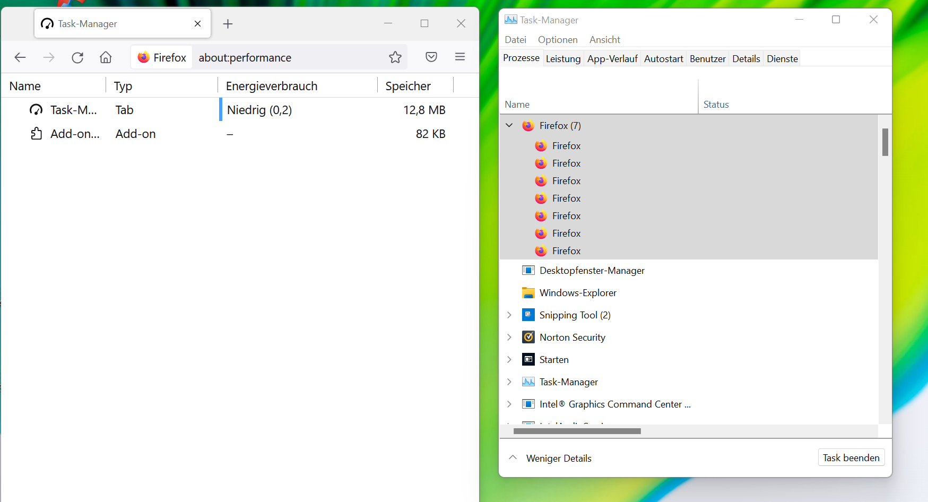Save page to Pocket
Image resolution: width=928 pixels, height=502 pixels.
(x=431, y=57)
